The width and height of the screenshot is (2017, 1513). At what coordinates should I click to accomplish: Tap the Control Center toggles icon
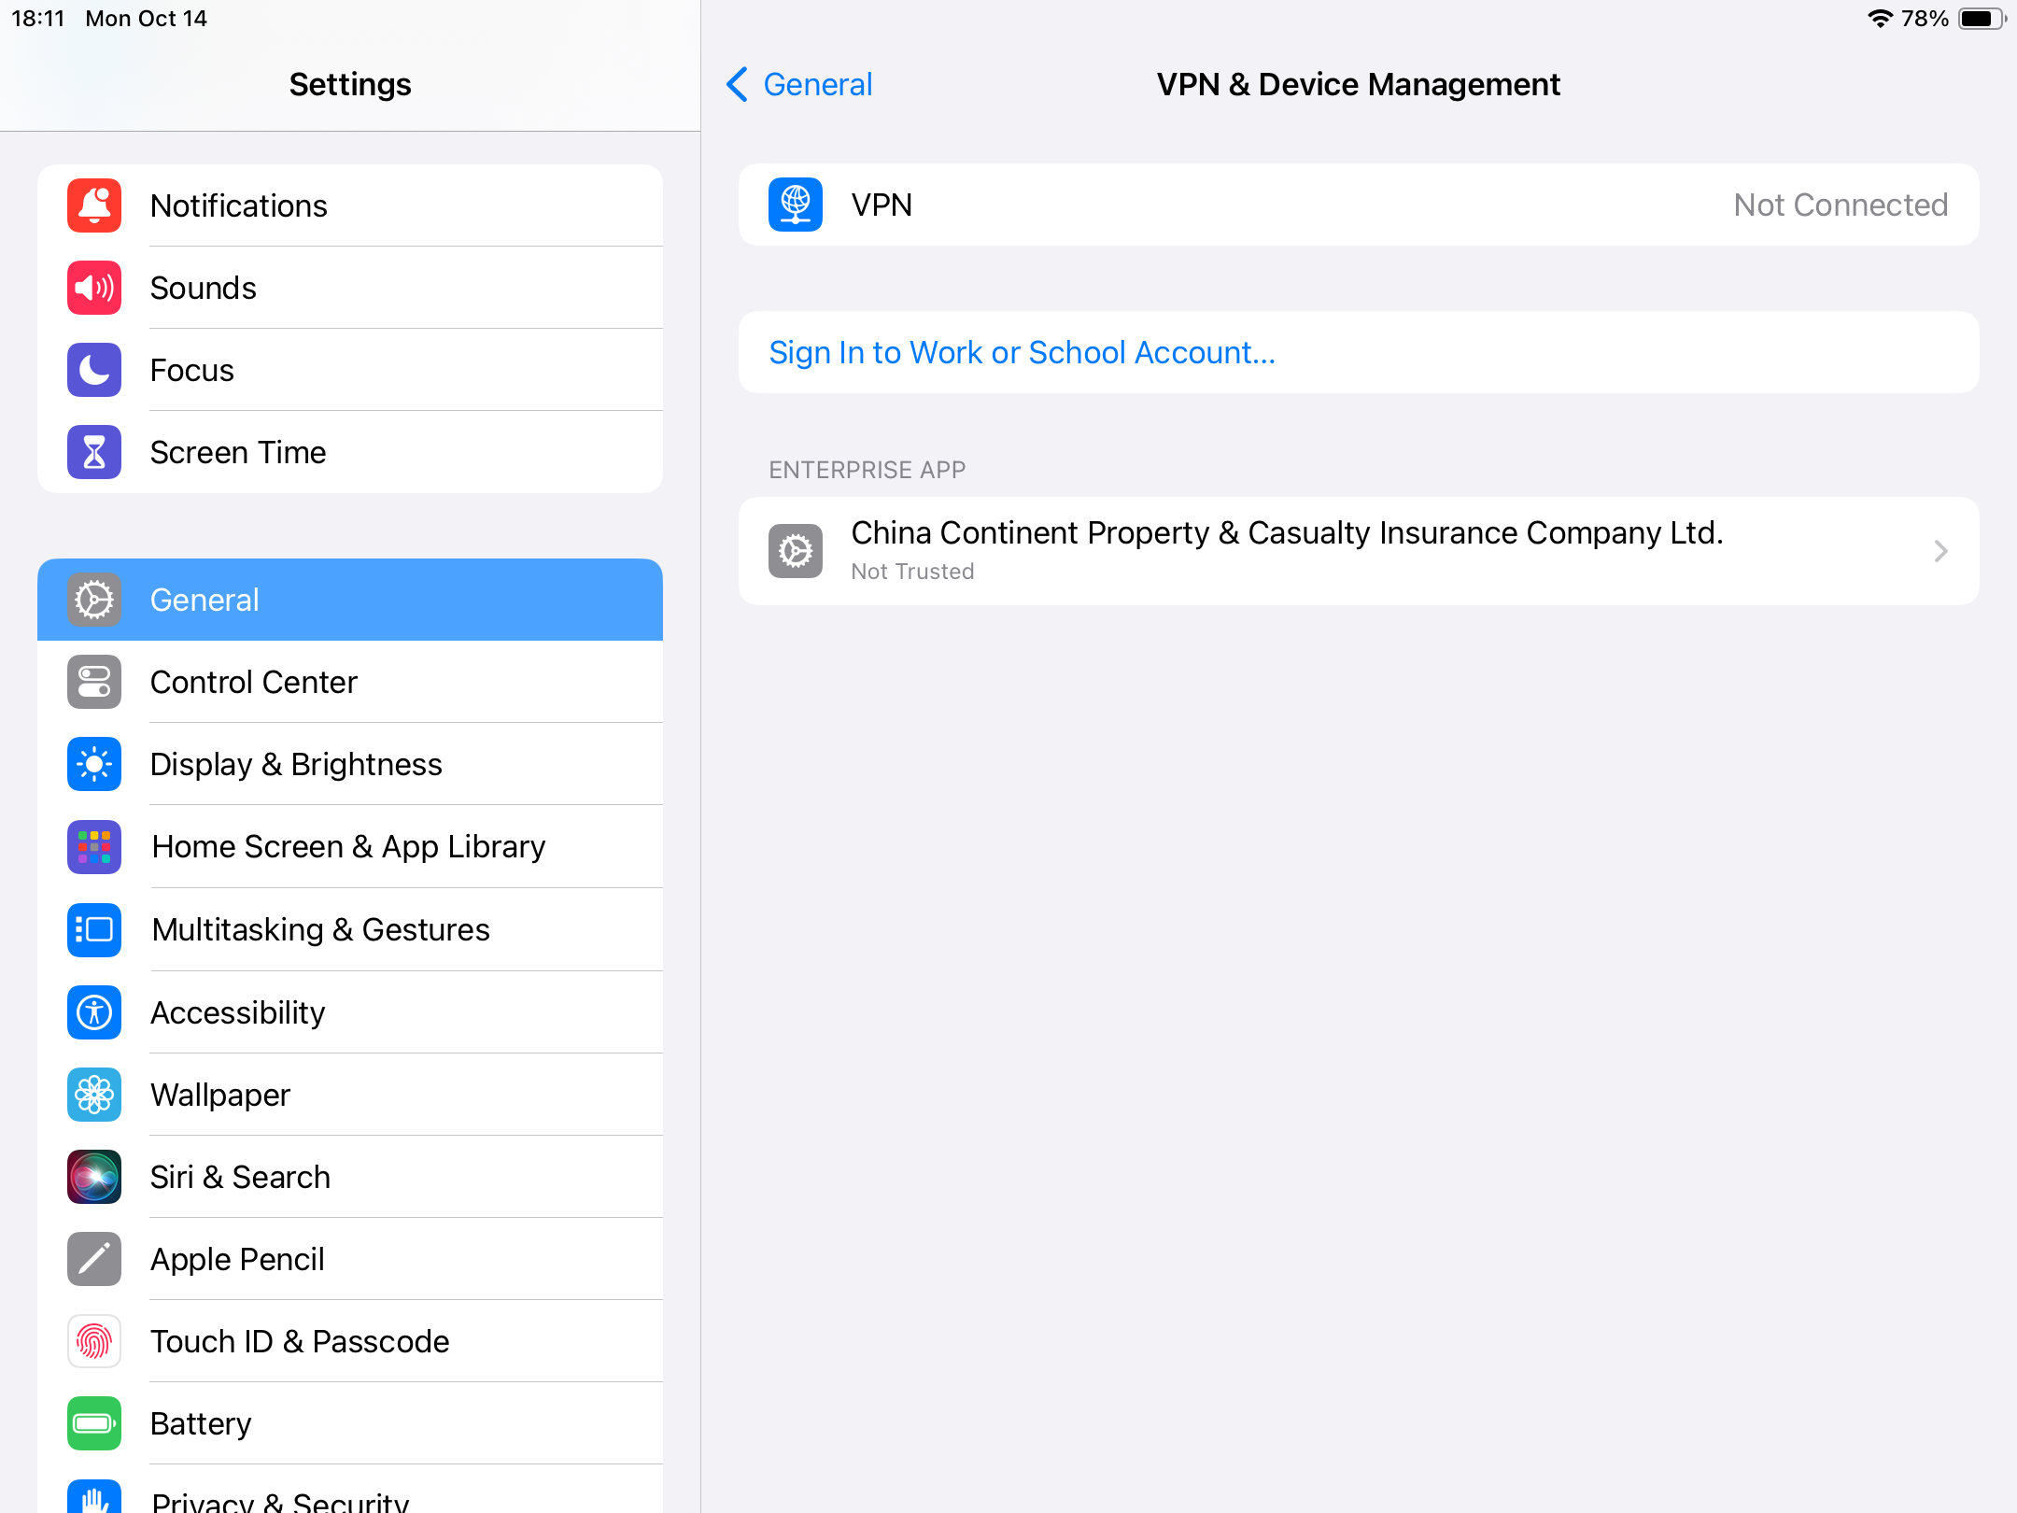tap(94, 682)
